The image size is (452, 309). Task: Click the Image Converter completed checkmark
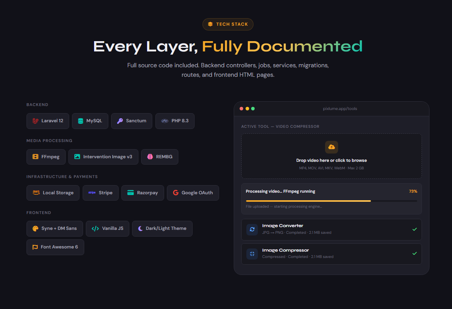[414, 229]
